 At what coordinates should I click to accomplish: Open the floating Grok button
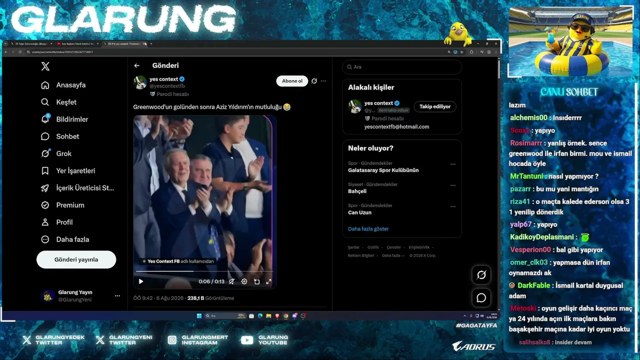click(x=481, y=274)
